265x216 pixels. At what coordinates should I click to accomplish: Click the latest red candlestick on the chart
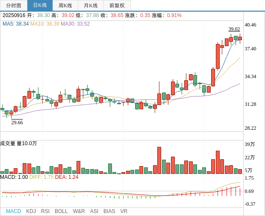pos(240,38)
